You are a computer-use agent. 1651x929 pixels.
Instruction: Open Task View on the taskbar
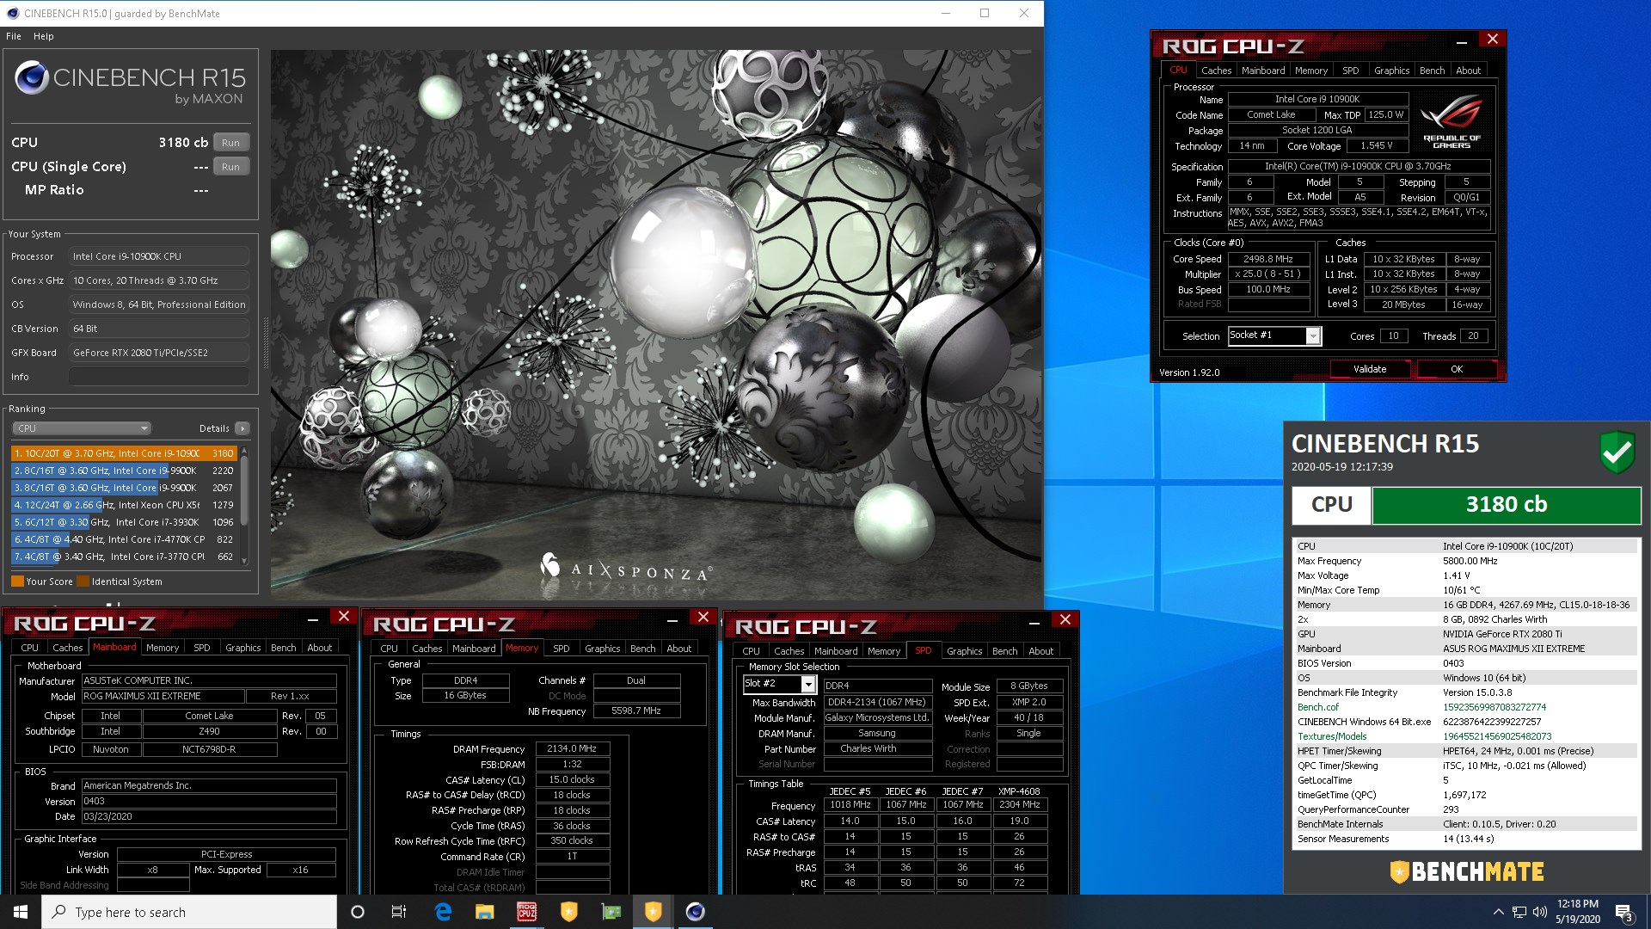[399, 912]
